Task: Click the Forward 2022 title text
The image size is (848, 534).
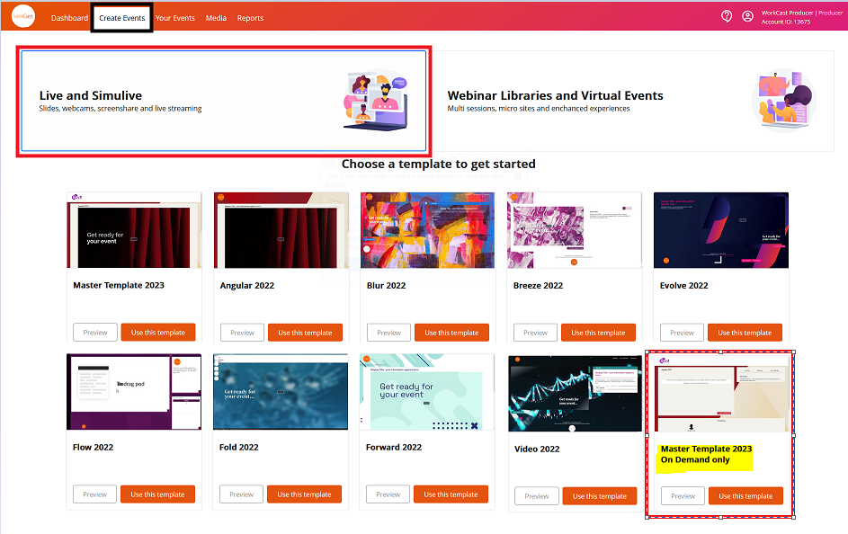Action: (394, 447)
